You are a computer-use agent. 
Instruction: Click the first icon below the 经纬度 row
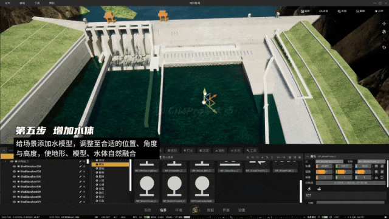(x=309, y=189)
